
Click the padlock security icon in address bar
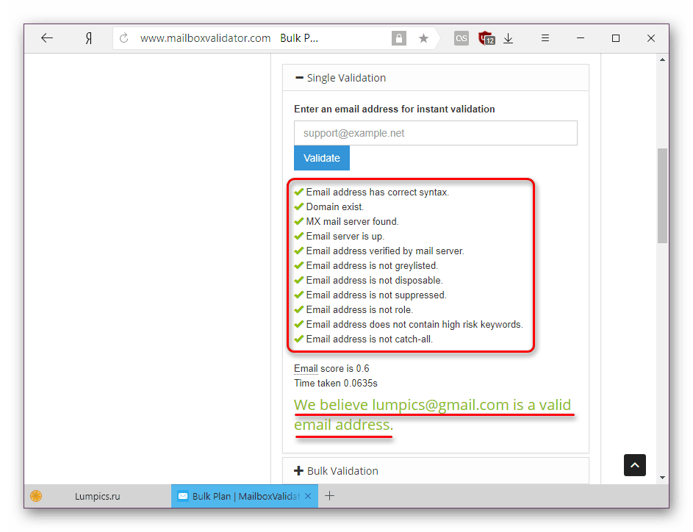[398, 38]
